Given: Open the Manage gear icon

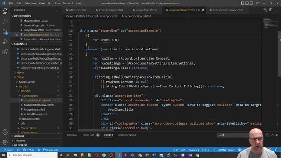Looking at the screenshot, I should pyautogui.click(x=5, y=142).
